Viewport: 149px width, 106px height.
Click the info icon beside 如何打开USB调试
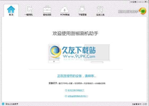(66, 90)
